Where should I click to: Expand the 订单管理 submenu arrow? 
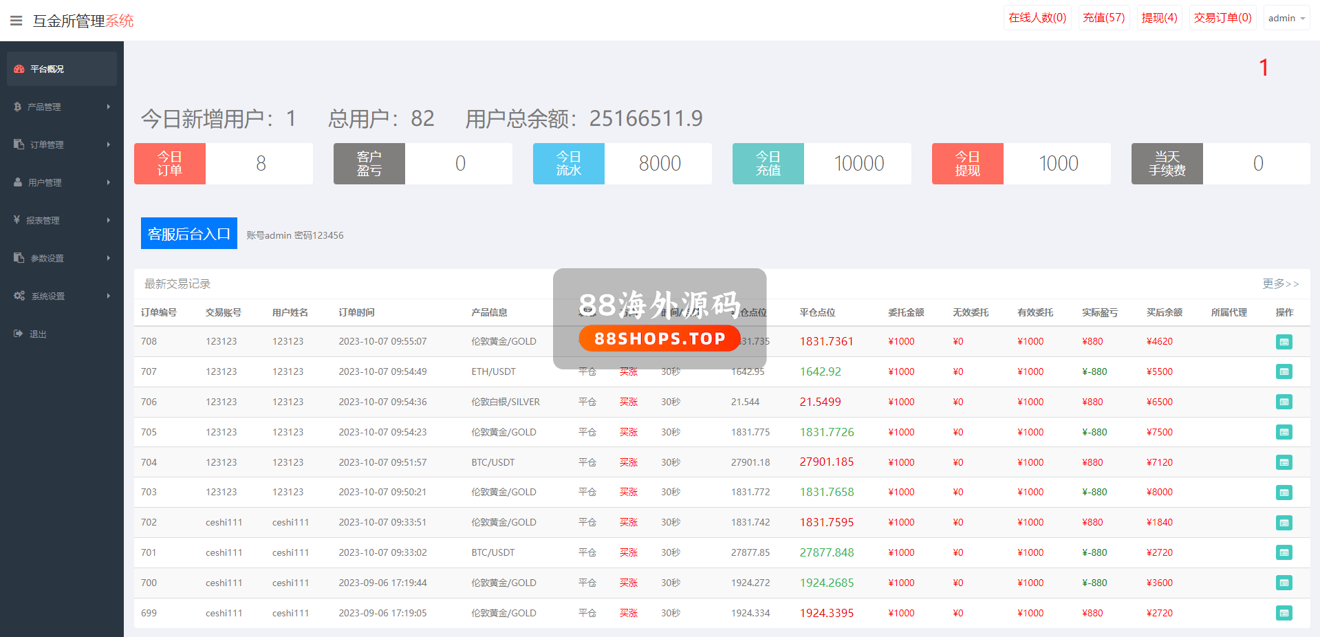108,144
